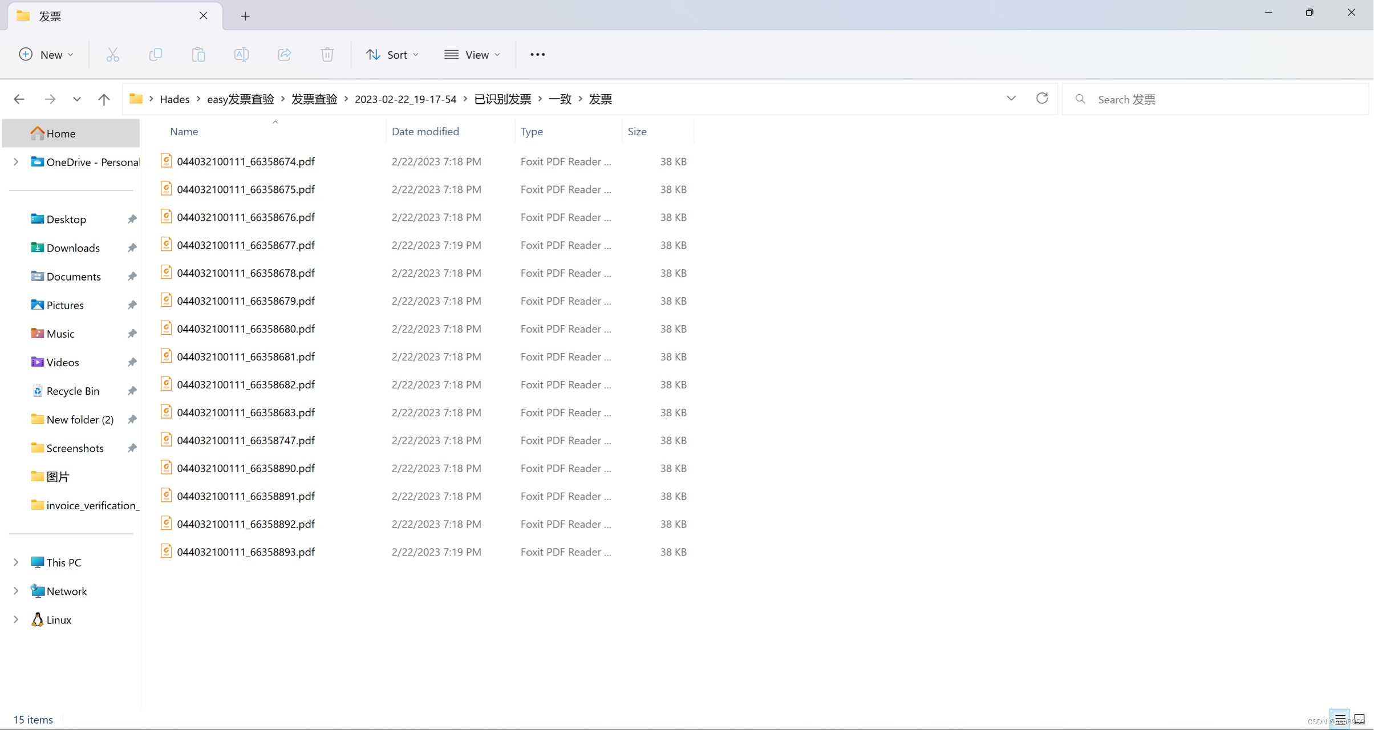Click the PDF icon of 044032100111_66358674.pdf
Viewport: 1374px width, 730px height.
click(166, 161)
